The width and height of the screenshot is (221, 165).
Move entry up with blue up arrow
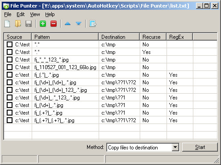[68, 24]
